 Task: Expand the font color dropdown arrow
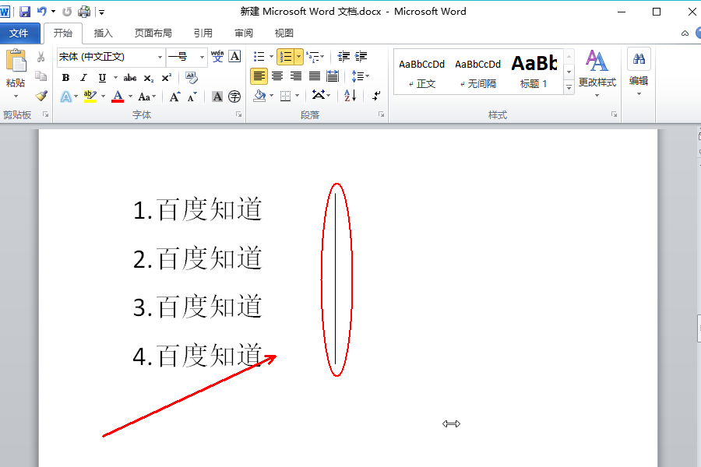130,96
